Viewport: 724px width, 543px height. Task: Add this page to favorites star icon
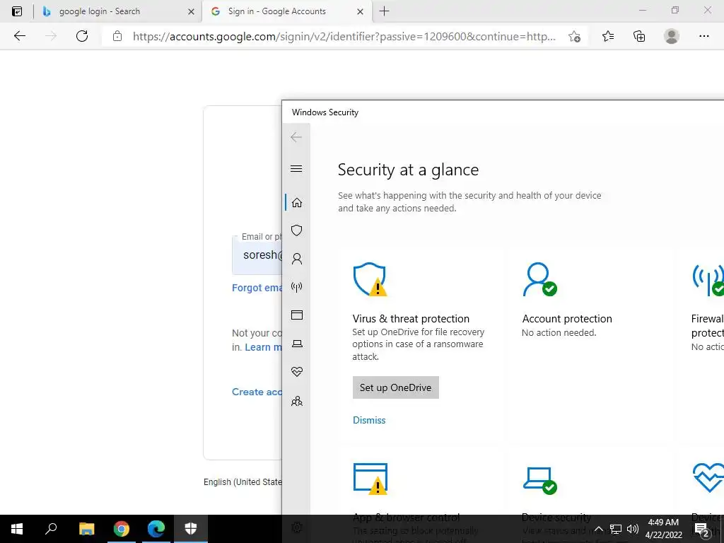tap(574, 37)
